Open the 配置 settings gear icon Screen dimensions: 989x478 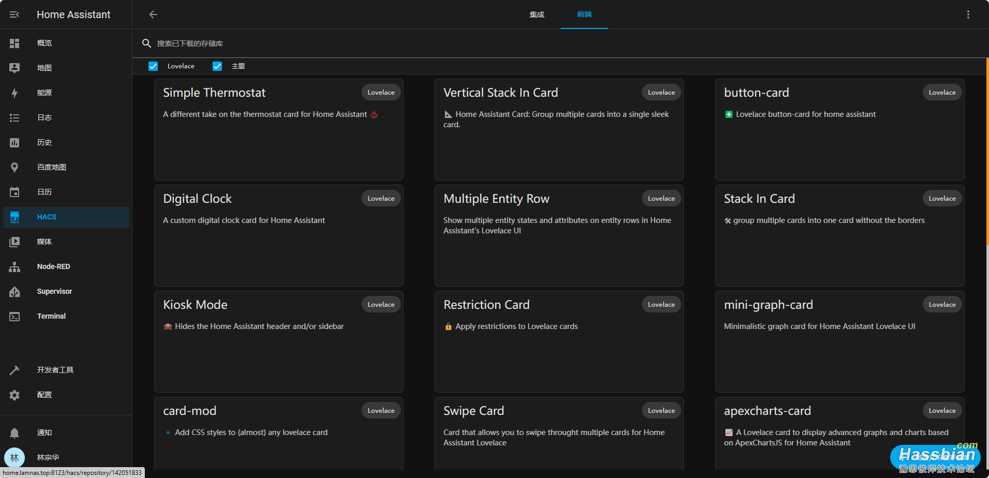click(x=14, y=395)
